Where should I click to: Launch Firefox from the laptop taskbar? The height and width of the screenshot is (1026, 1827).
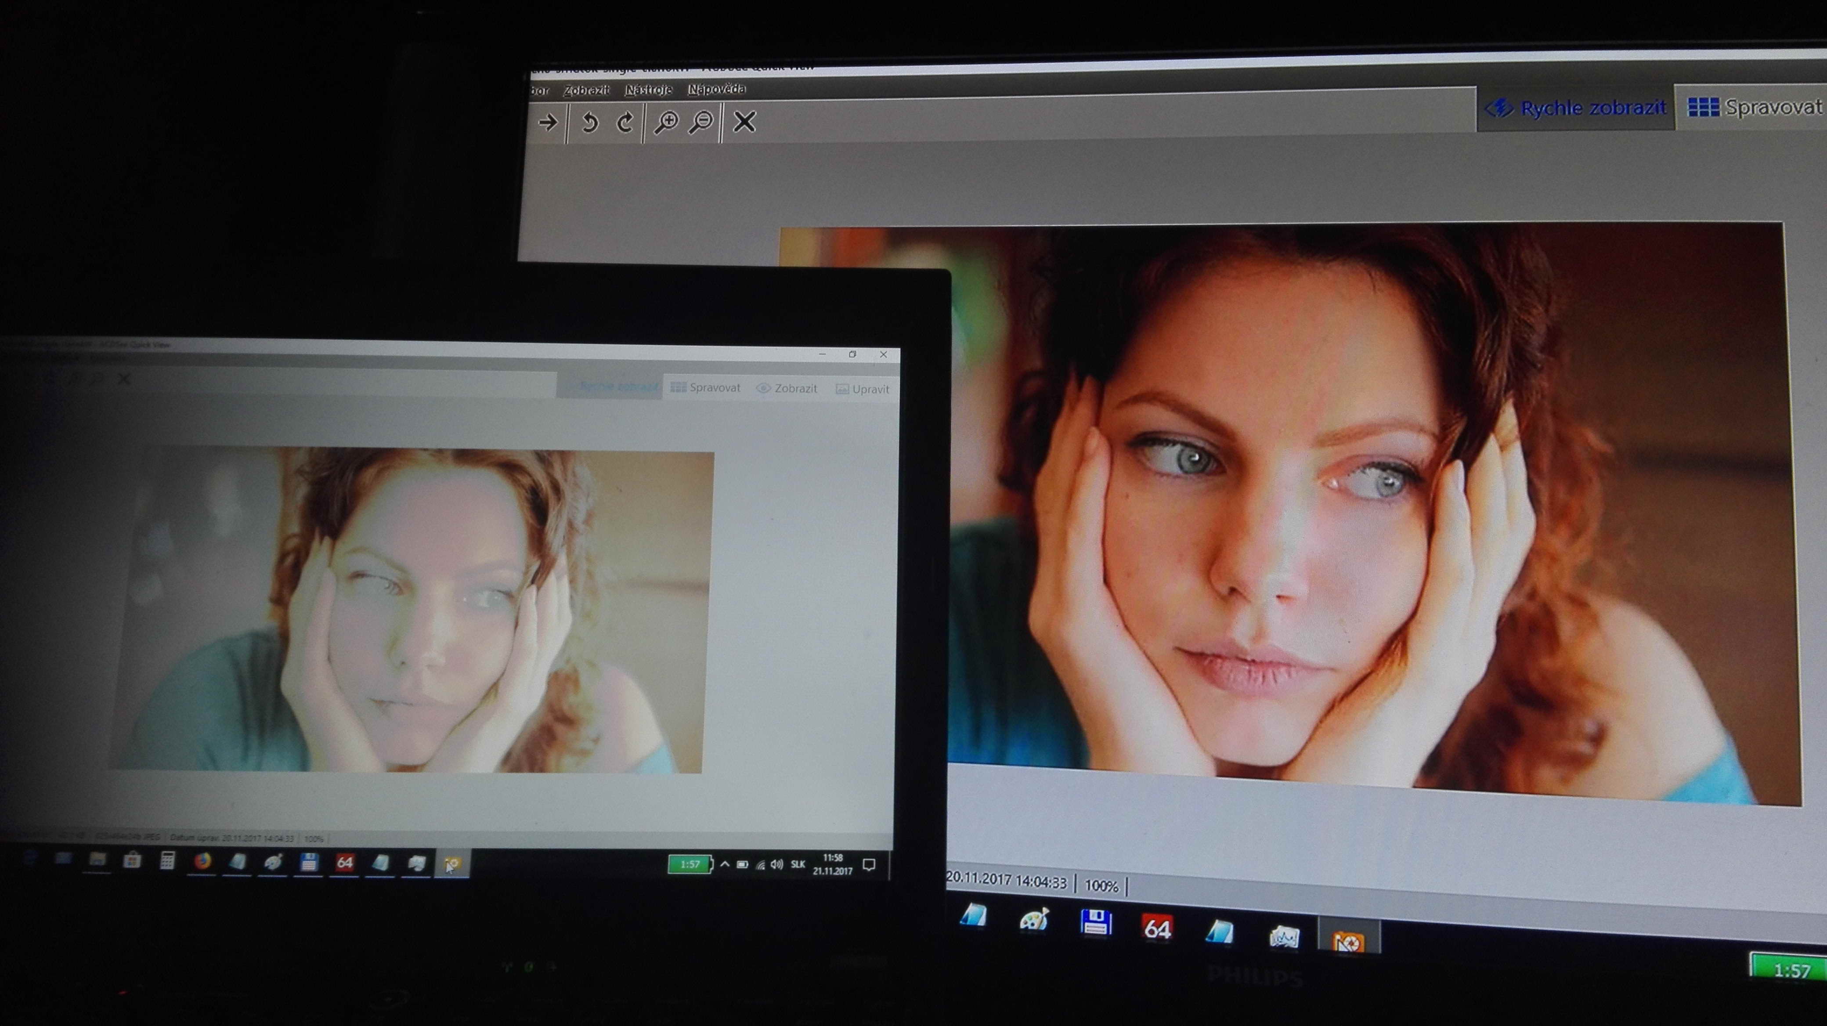coord(203,861)
